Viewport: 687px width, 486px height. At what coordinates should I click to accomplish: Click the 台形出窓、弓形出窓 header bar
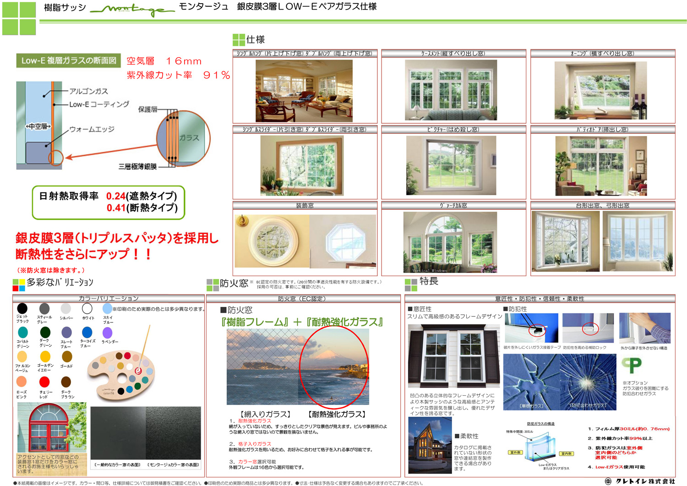pyautogui.click(x=603, y=206)
